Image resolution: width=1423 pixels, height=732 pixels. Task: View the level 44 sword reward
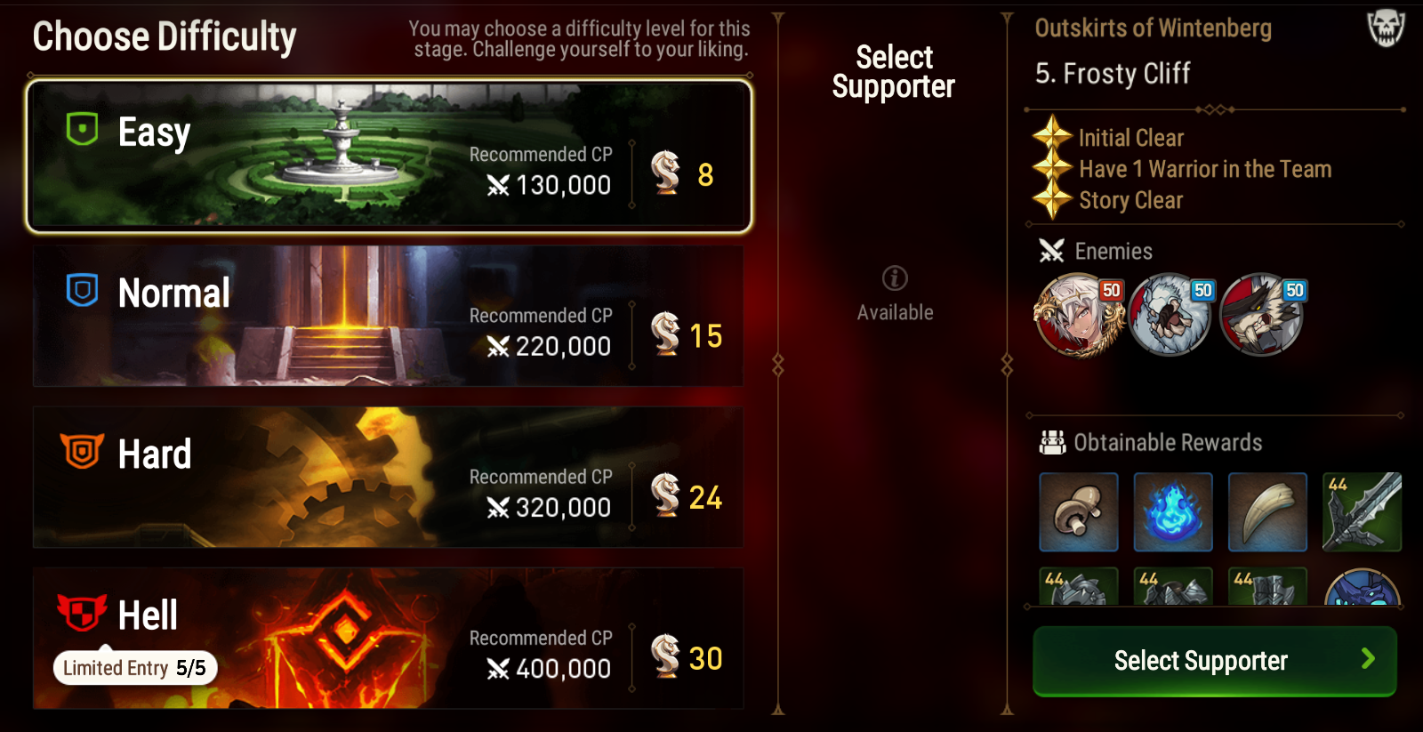coord(1362,512)
